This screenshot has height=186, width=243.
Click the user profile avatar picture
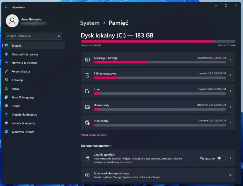click(x=12, y=21)
